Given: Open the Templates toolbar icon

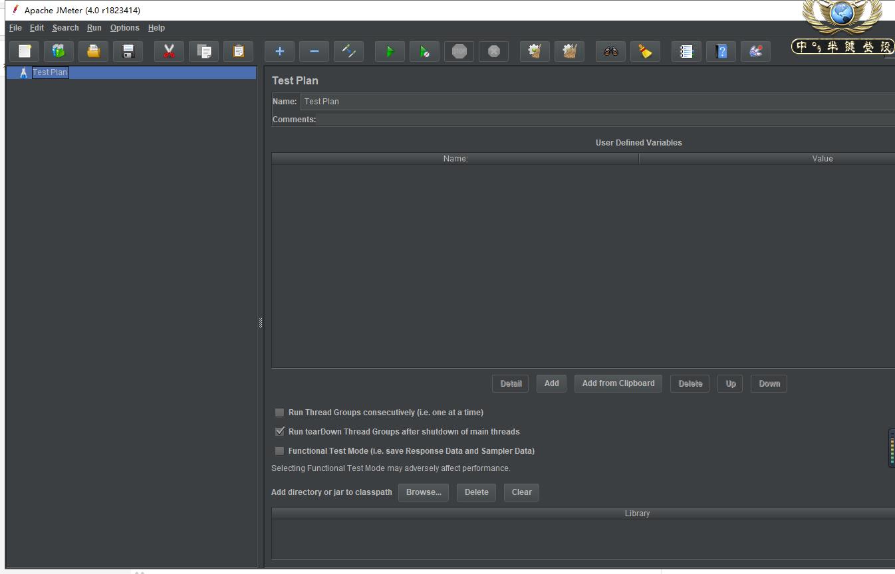Looking at the screenshot, I should click(x=59, y=51).
